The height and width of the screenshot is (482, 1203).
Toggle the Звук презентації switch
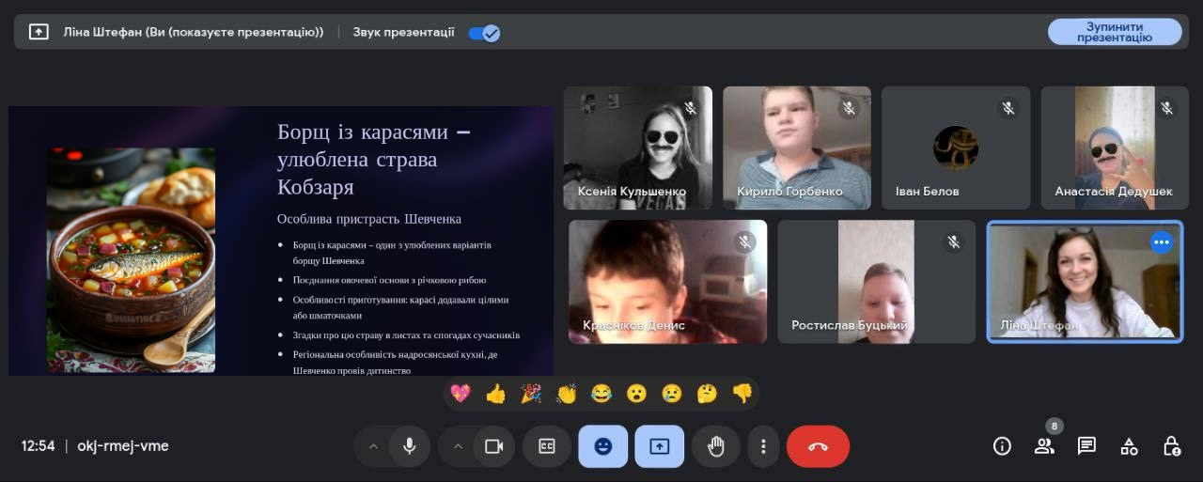coord(485,33)
